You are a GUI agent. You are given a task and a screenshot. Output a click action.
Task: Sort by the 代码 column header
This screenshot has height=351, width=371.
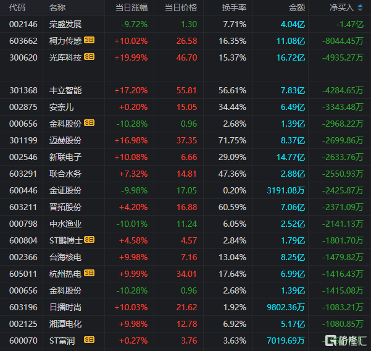tap(17, 7)
